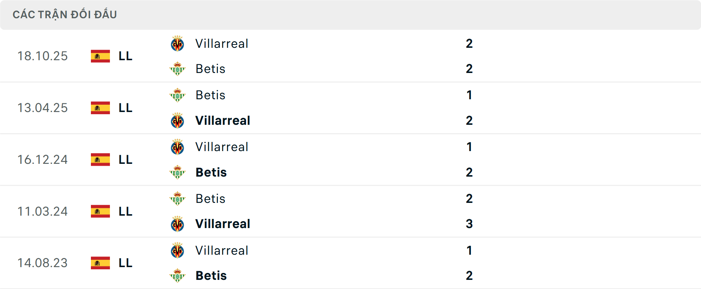Open Betis team name in 13.04.25 match
The image size is (701, 289).
[210, 95]
